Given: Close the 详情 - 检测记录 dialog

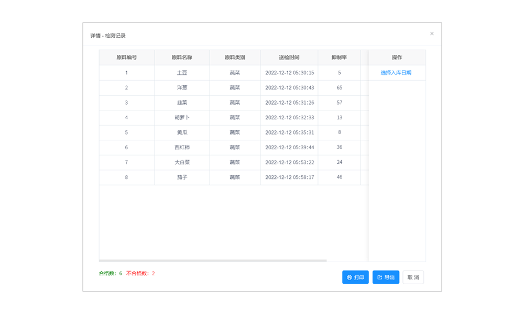Looking at the screenshot, I should pos(432,33).
